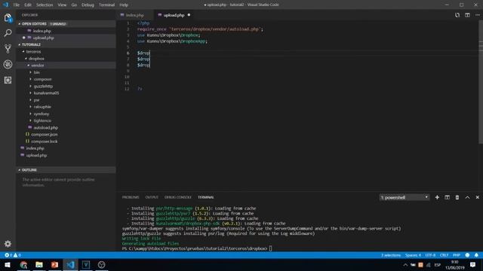Switch to the Debug Console tab
Screen dimensions: 483x271
click(x=178, y=197)
